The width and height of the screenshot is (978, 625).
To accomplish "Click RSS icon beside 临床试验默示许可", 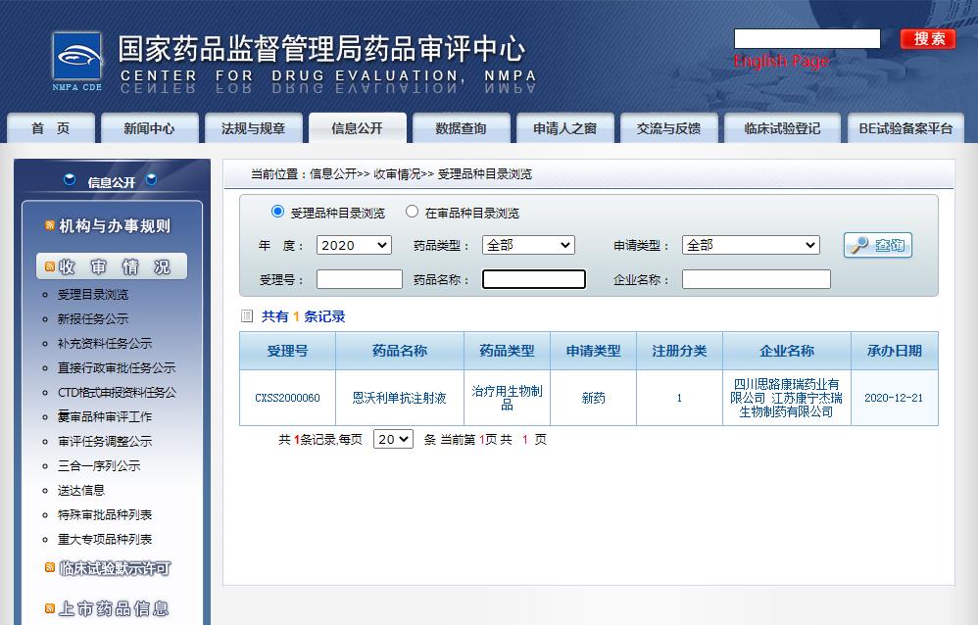I will 50,567.
